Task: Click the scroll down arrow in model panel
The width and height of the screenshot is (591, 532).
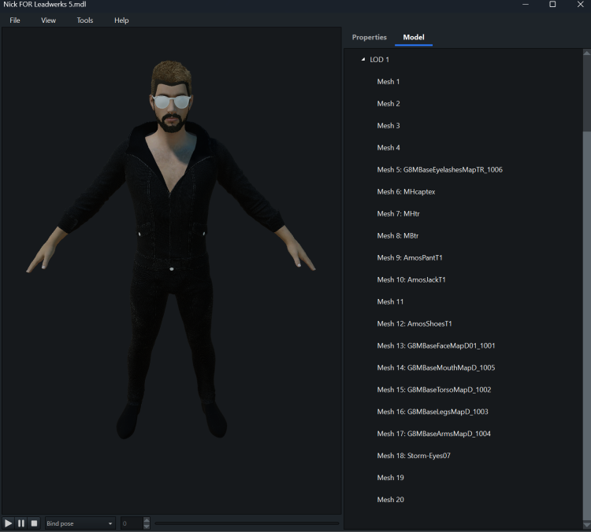Action: (x=586, y=525)
